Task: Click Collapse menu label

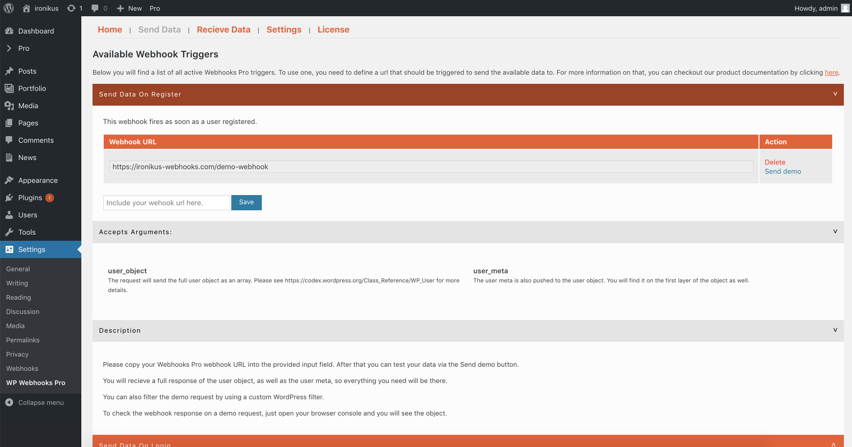Action: click(41, 402)
